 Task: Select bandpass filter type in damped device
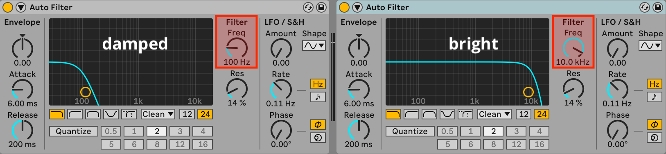pos(93,114)
